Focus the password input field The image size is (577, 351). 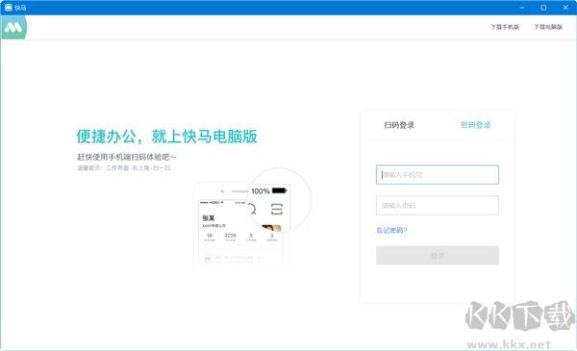[x=438, y=205]
